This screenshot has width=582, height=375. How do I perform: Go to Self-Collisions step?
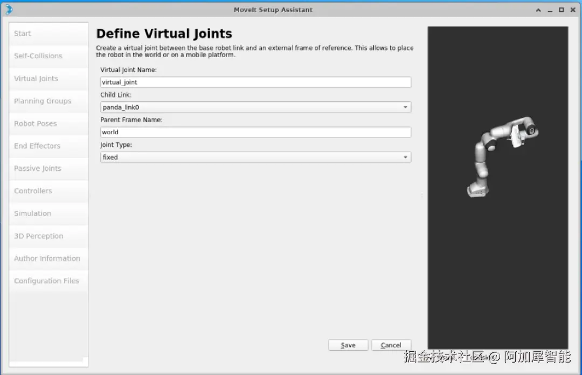click(x=48, y=56)
